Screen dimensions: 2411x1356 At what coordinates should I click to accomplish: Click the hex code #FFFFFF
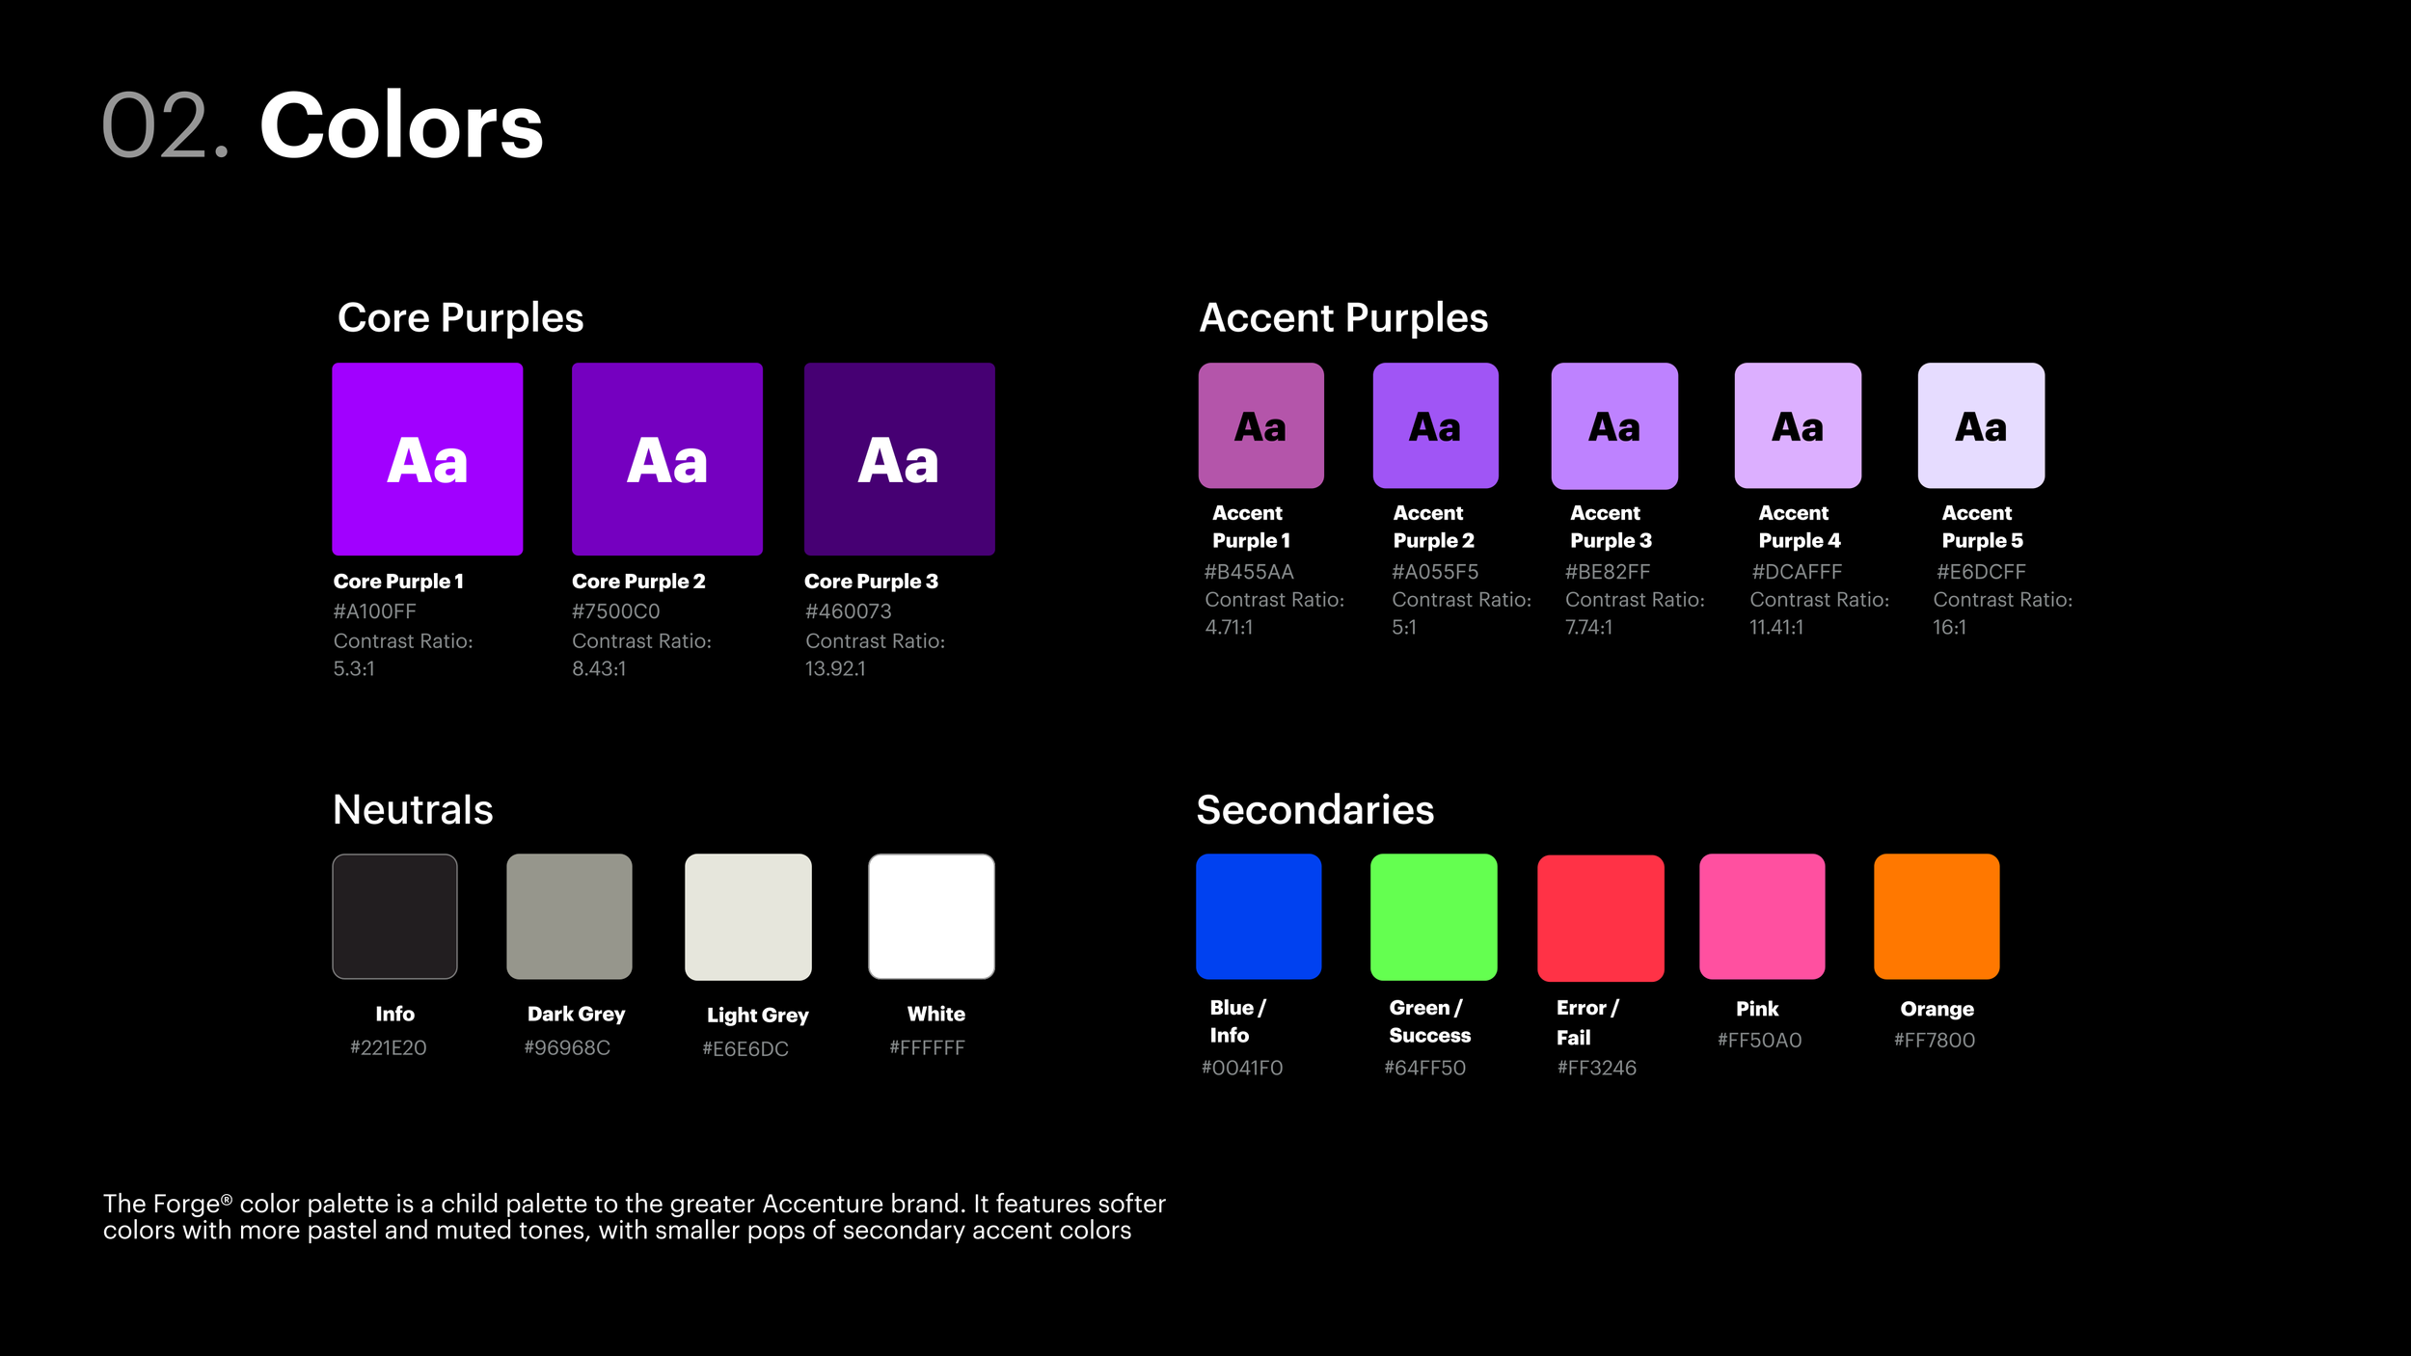pyautogui.click(x=927, y=1047)
